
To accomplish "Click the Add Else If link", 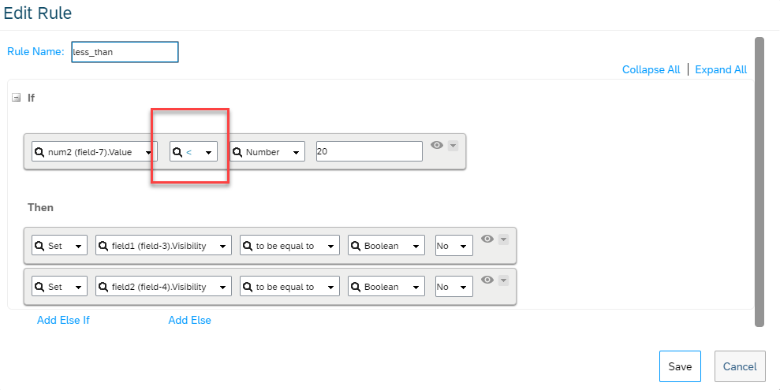I will coord(63,321).
